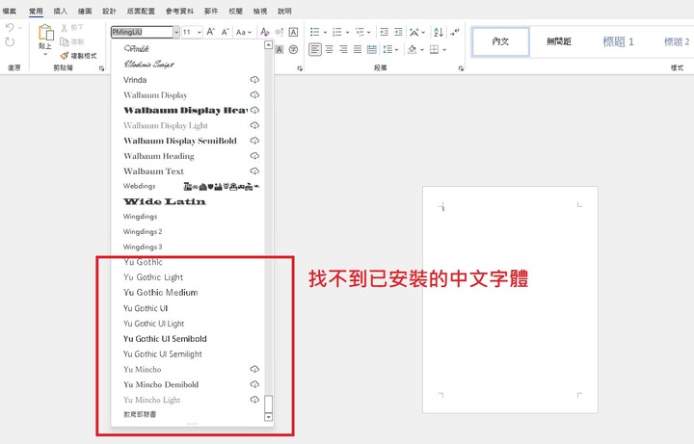Apply the 內文 style

pos(500,41)
